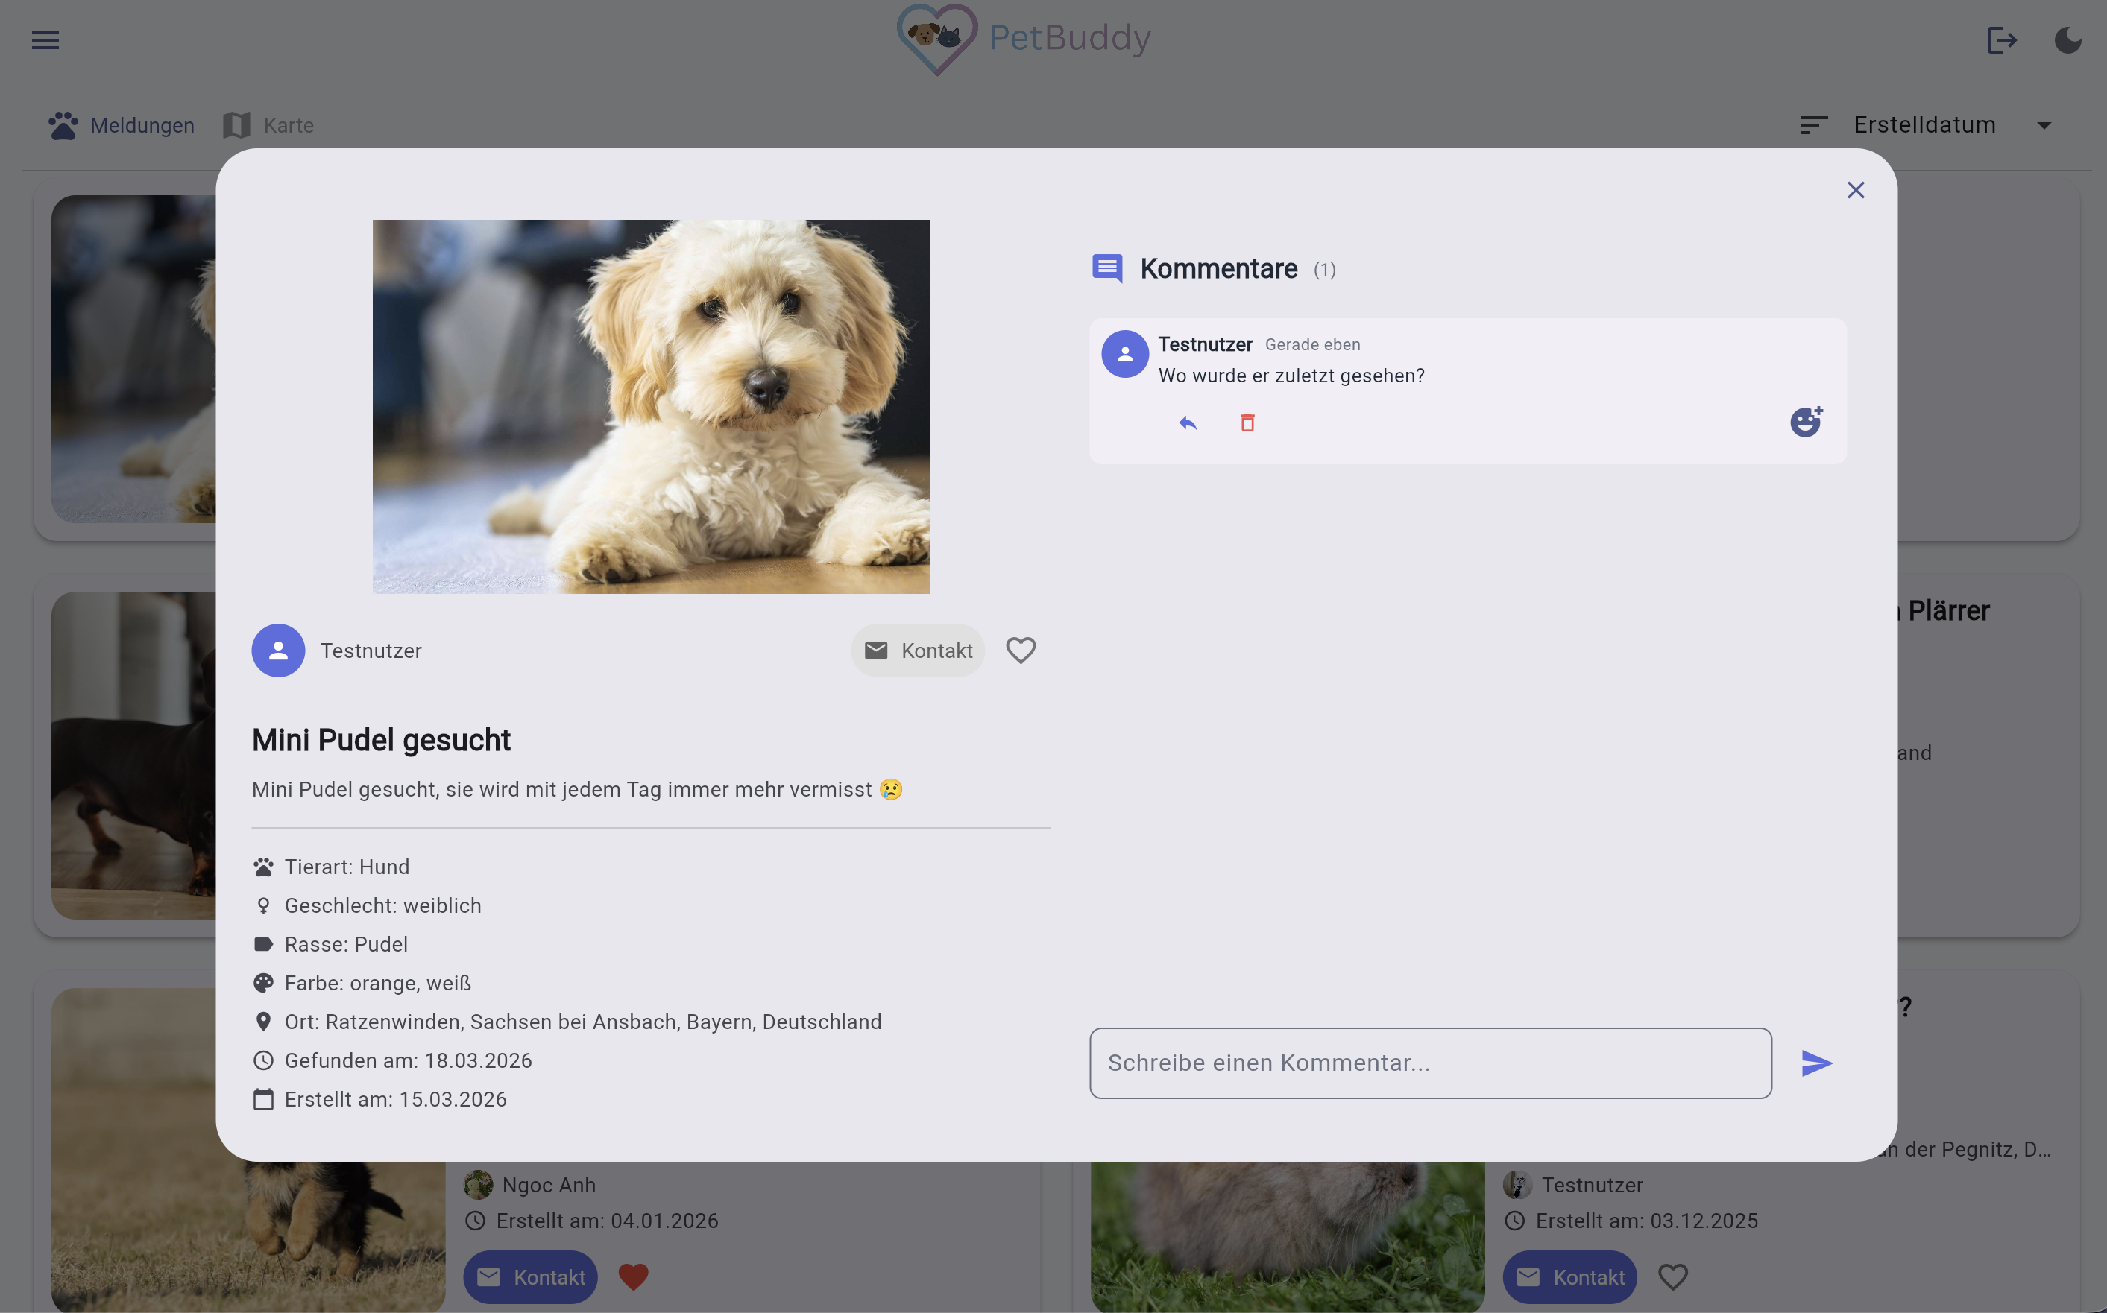Close the Mini Pudel detail dialog
Viewport: 2107px width, 1313px height.
click(x=1855, y=190)
